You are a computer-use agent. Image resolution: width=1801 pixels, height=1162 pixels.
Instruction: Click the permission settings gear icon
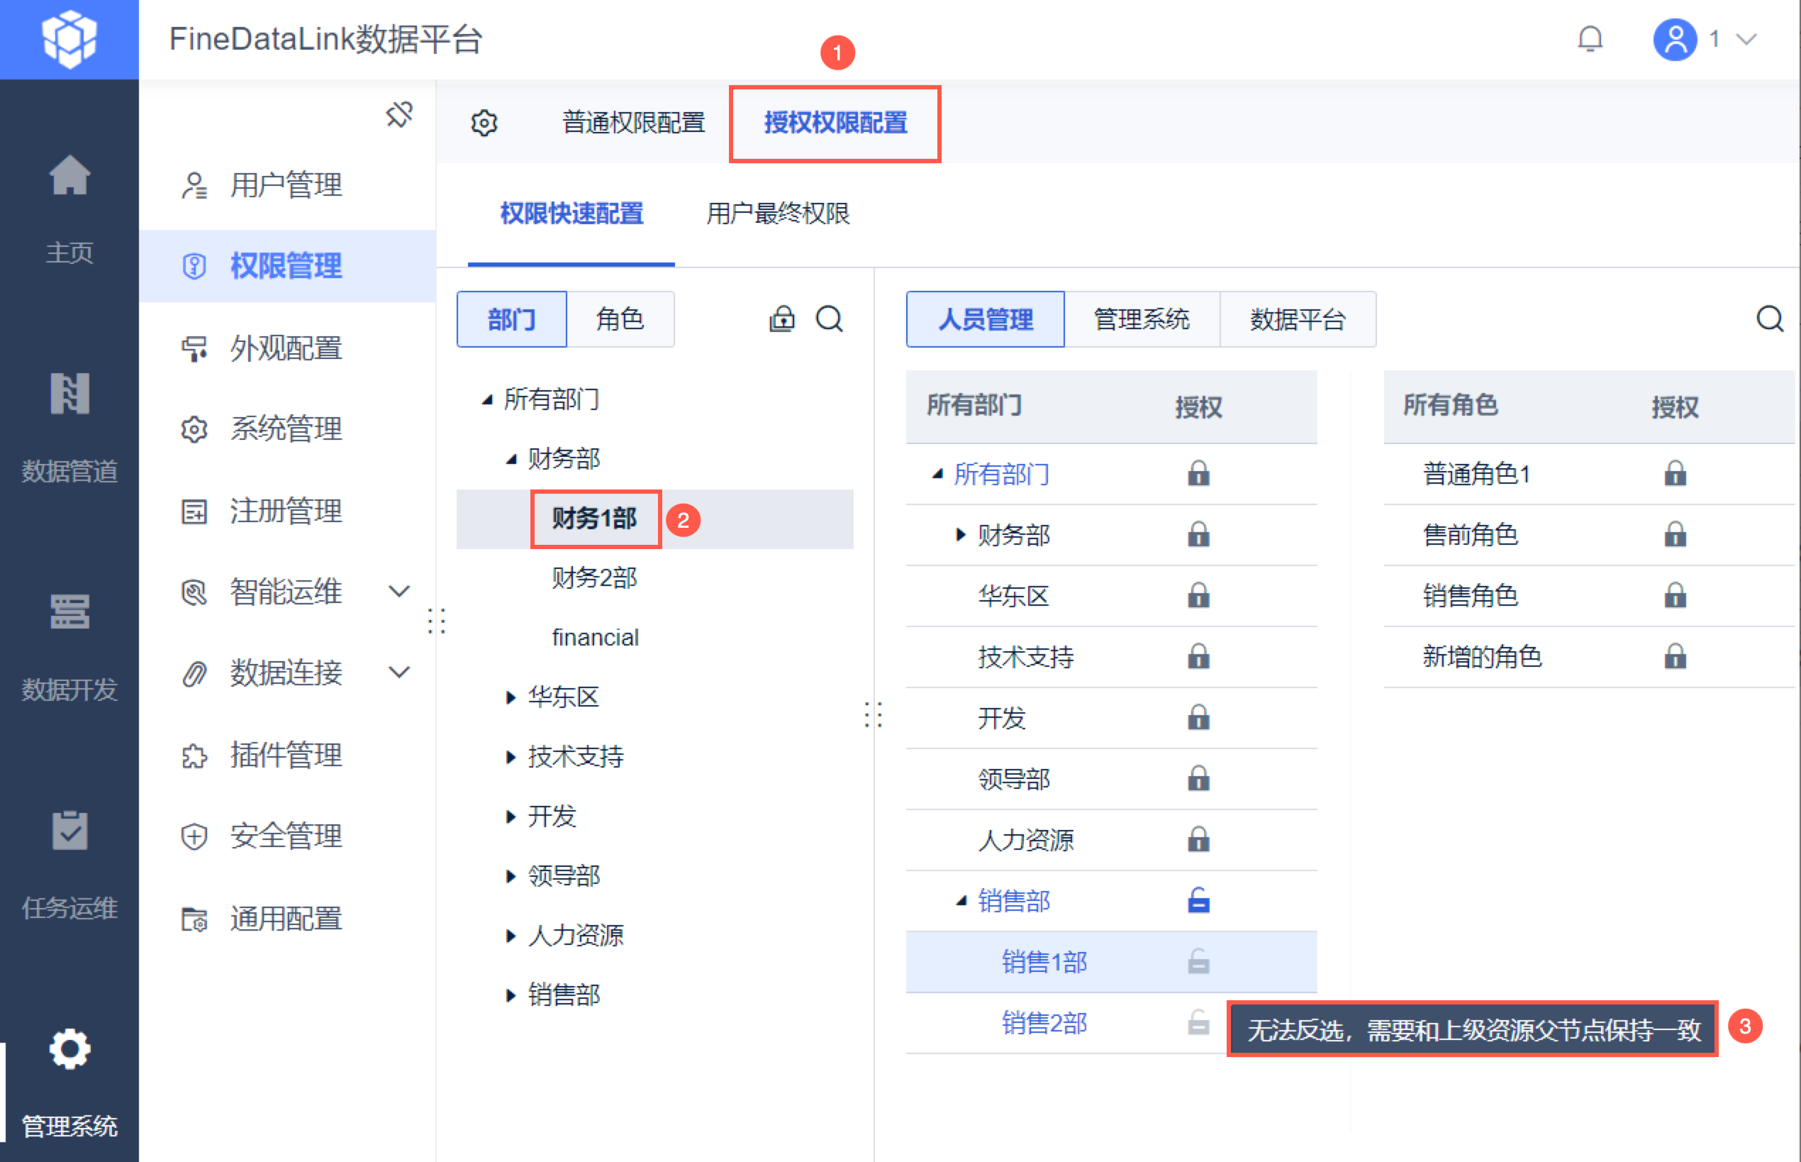pos(484,123)
